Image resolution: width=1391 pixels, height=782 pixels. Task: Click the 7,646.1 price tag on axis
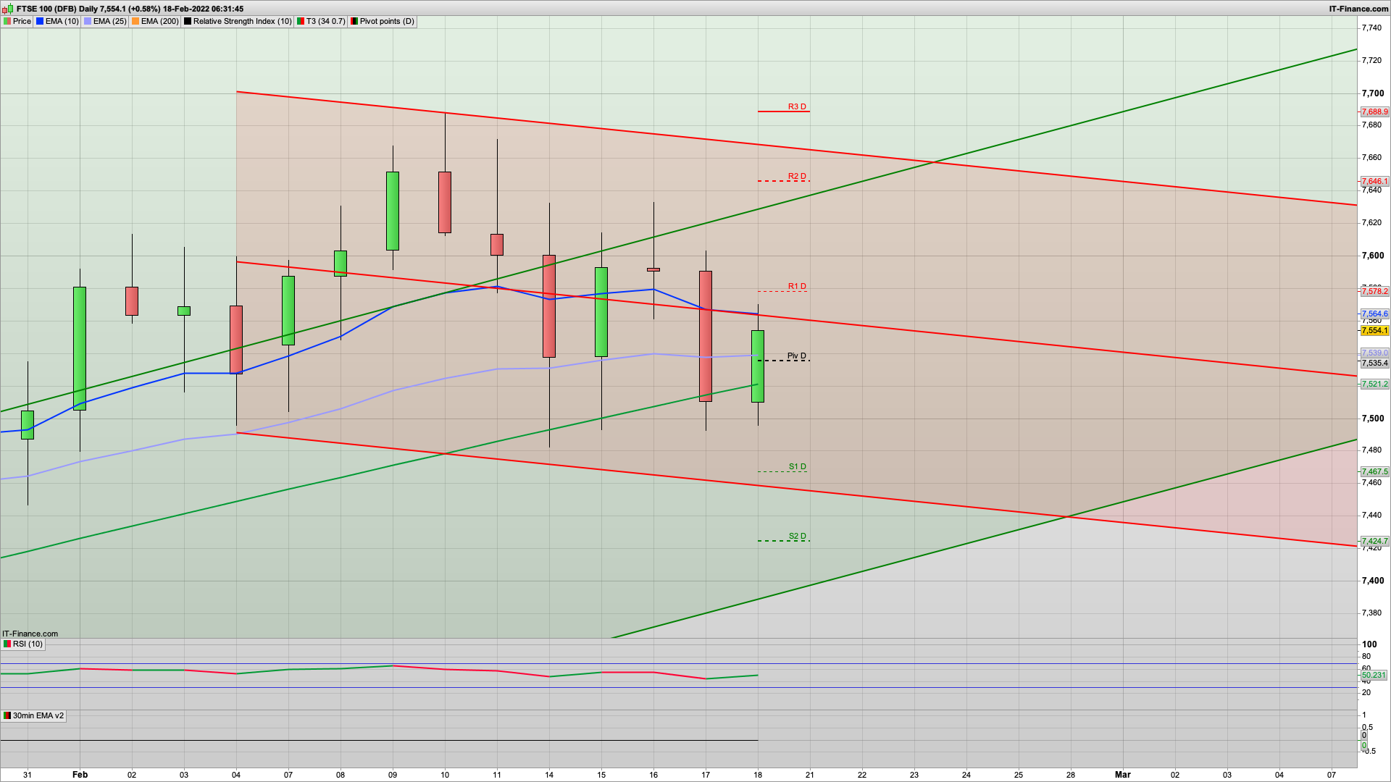pos(1374,181)
